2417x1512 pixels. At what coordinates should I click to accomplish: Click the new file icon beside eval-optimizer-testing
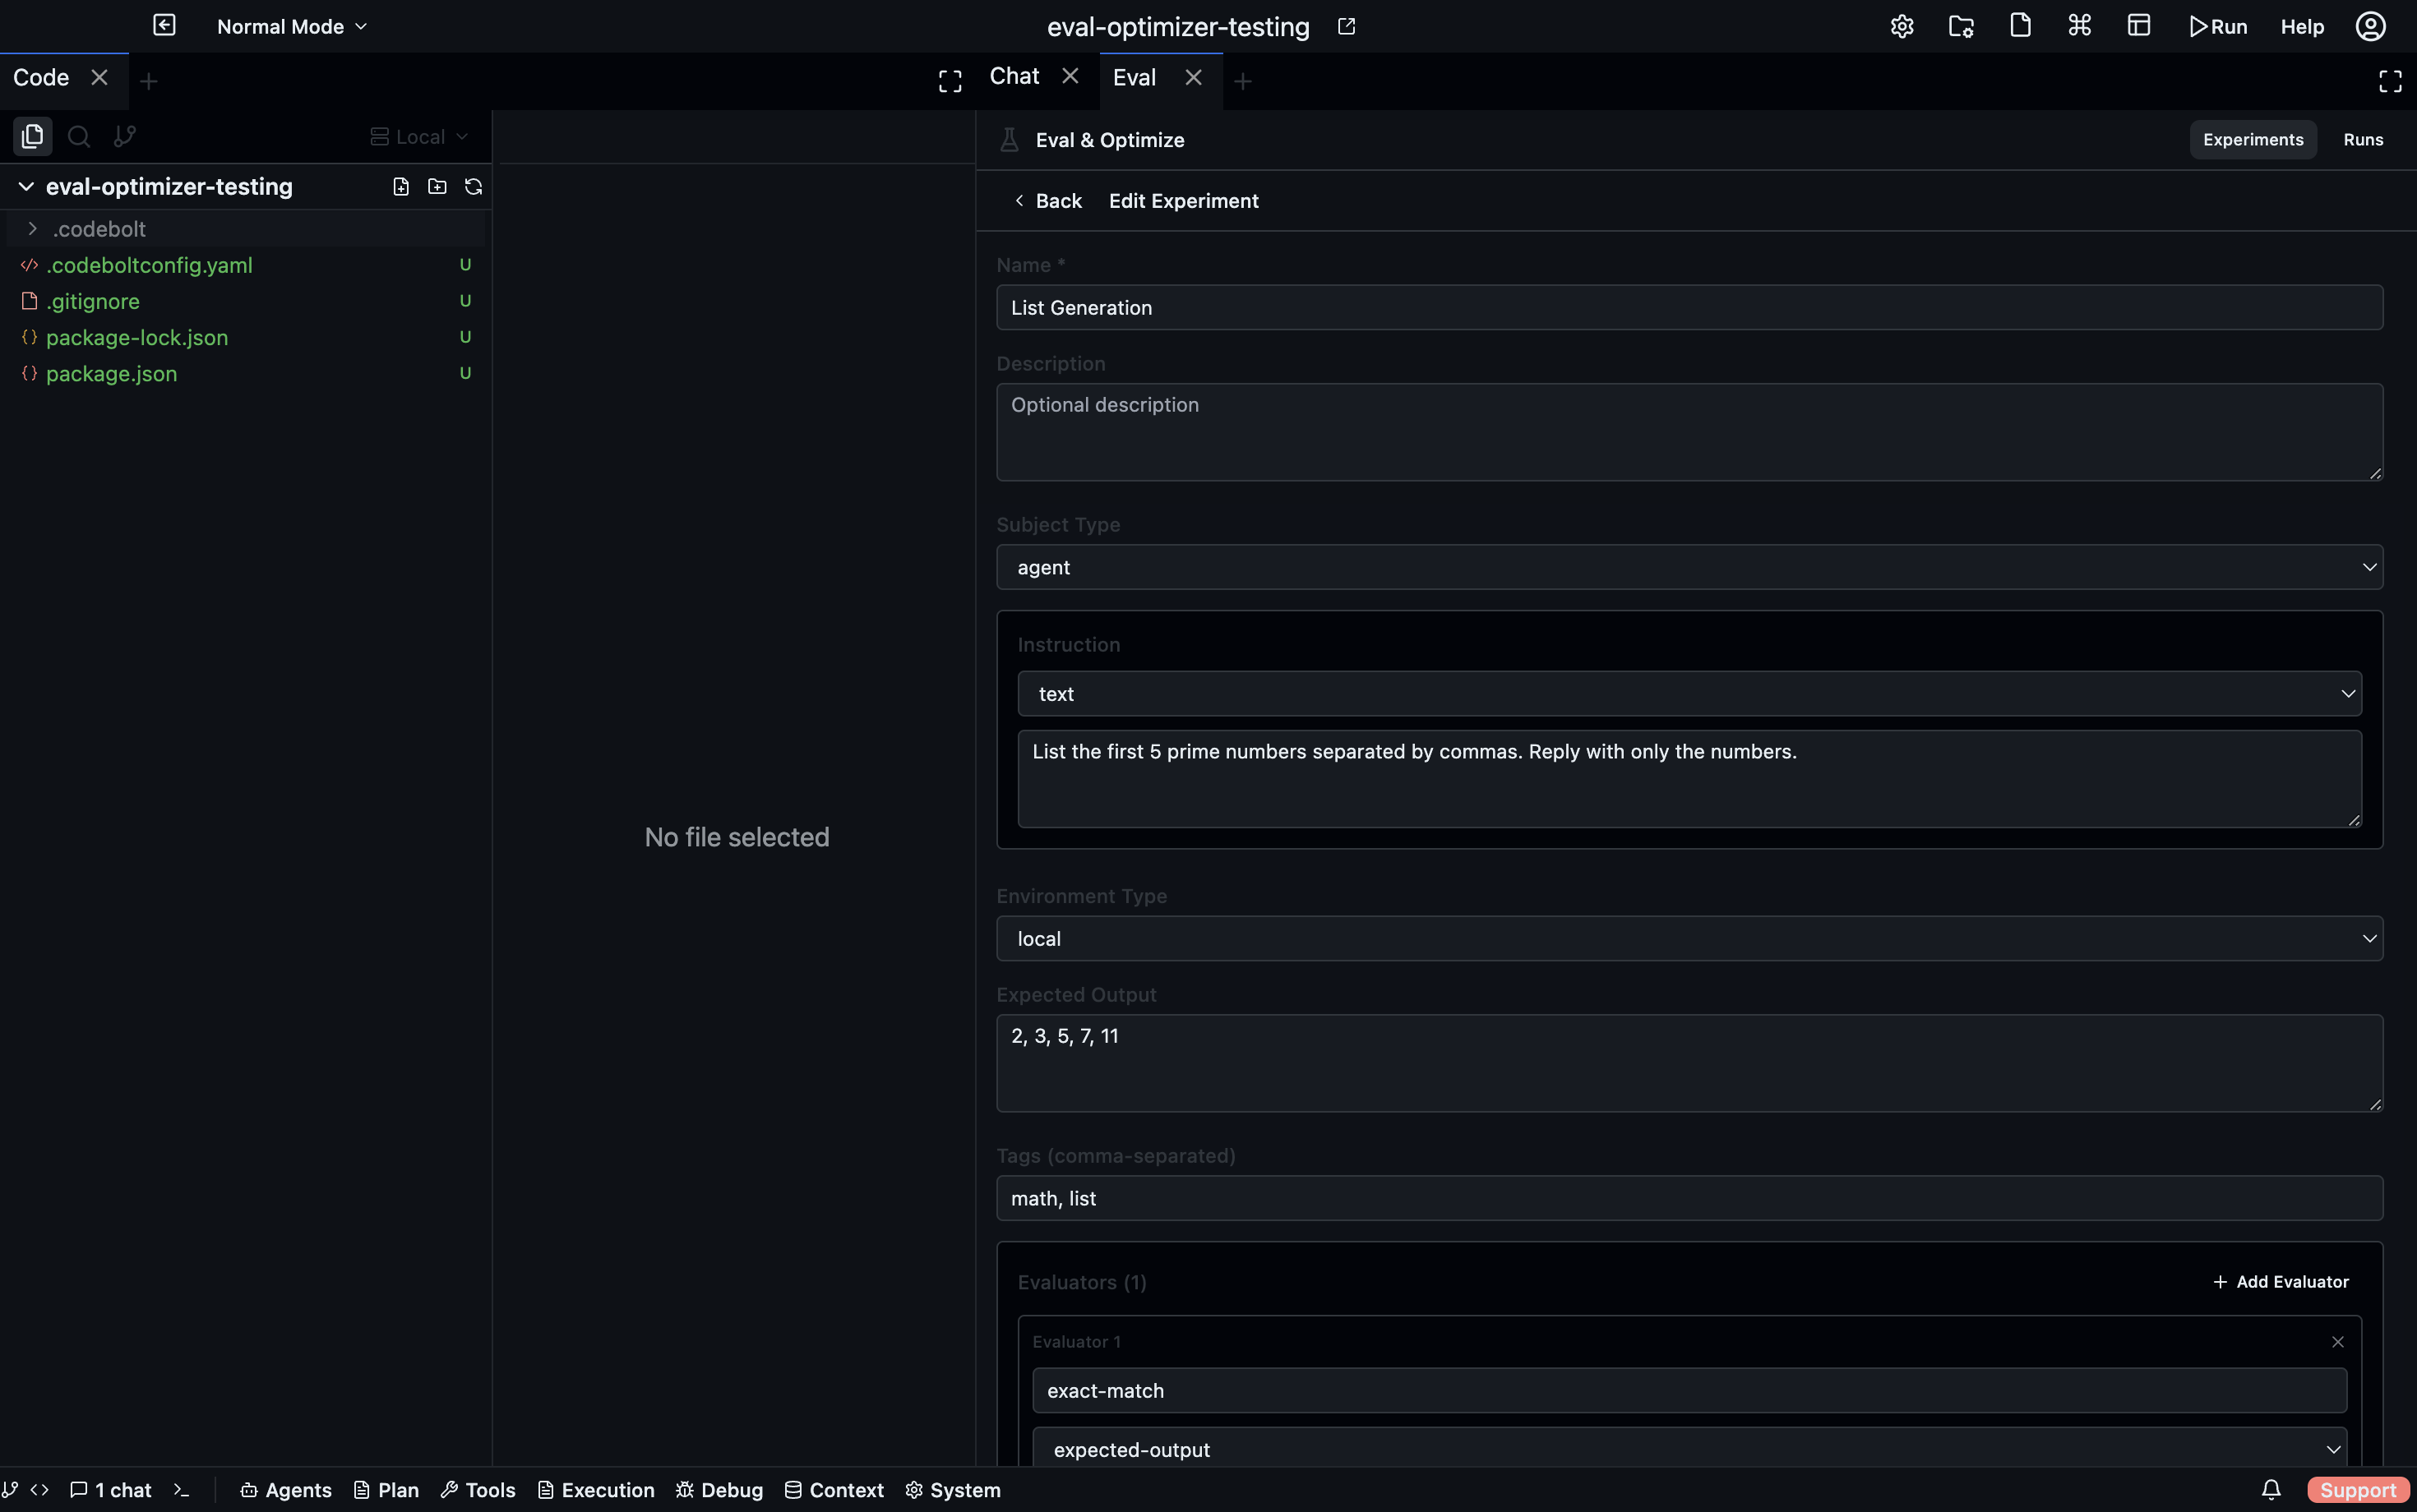pyautogui.click(x=401, y=187)
